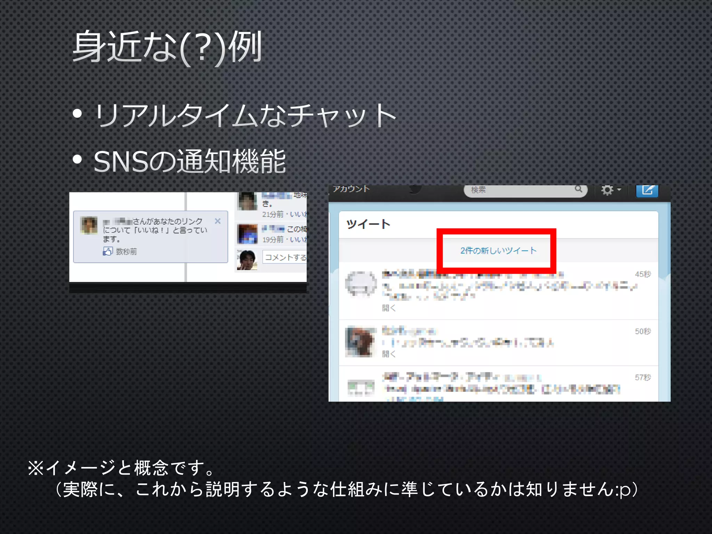Click the 45秒 timestamp
Screen dimensions: 712x534
pos(643,274)
